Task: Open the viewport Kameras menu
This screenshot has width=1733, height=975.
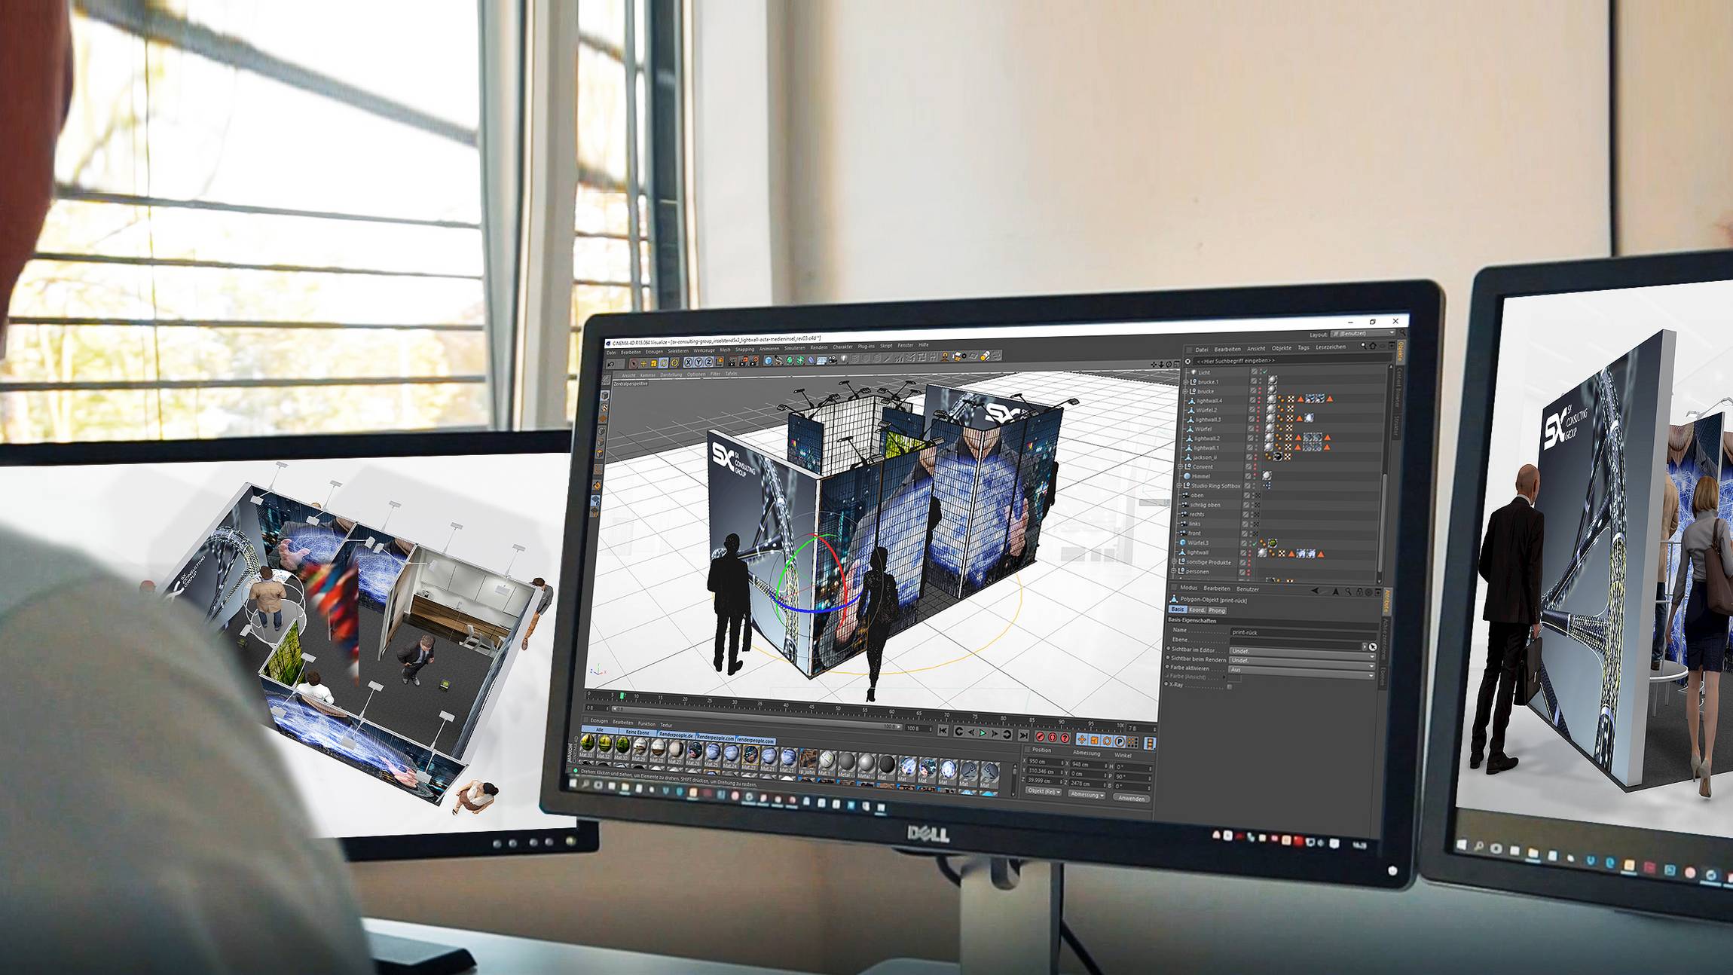Action: tap(648, 375)
